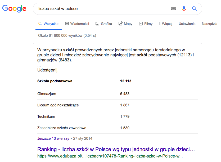Image resolution: width=221 pixels, height=162 pixels.
Task: Open the Ustawienia settings menu
Action: [187, 24]
